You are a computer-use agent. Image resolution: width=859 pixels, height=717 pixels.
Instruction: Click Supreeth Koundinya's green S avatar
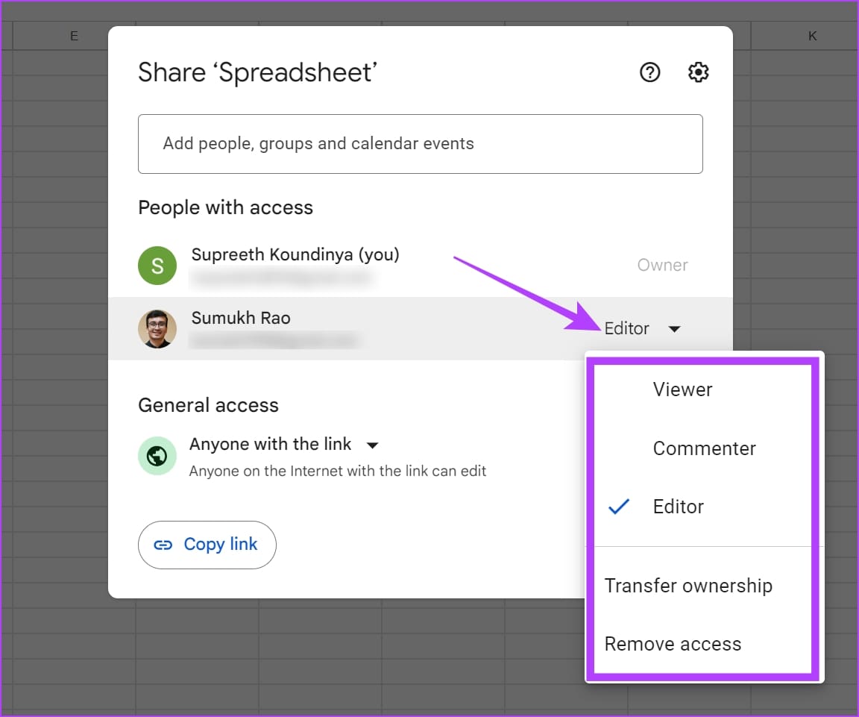click(157, 266)
